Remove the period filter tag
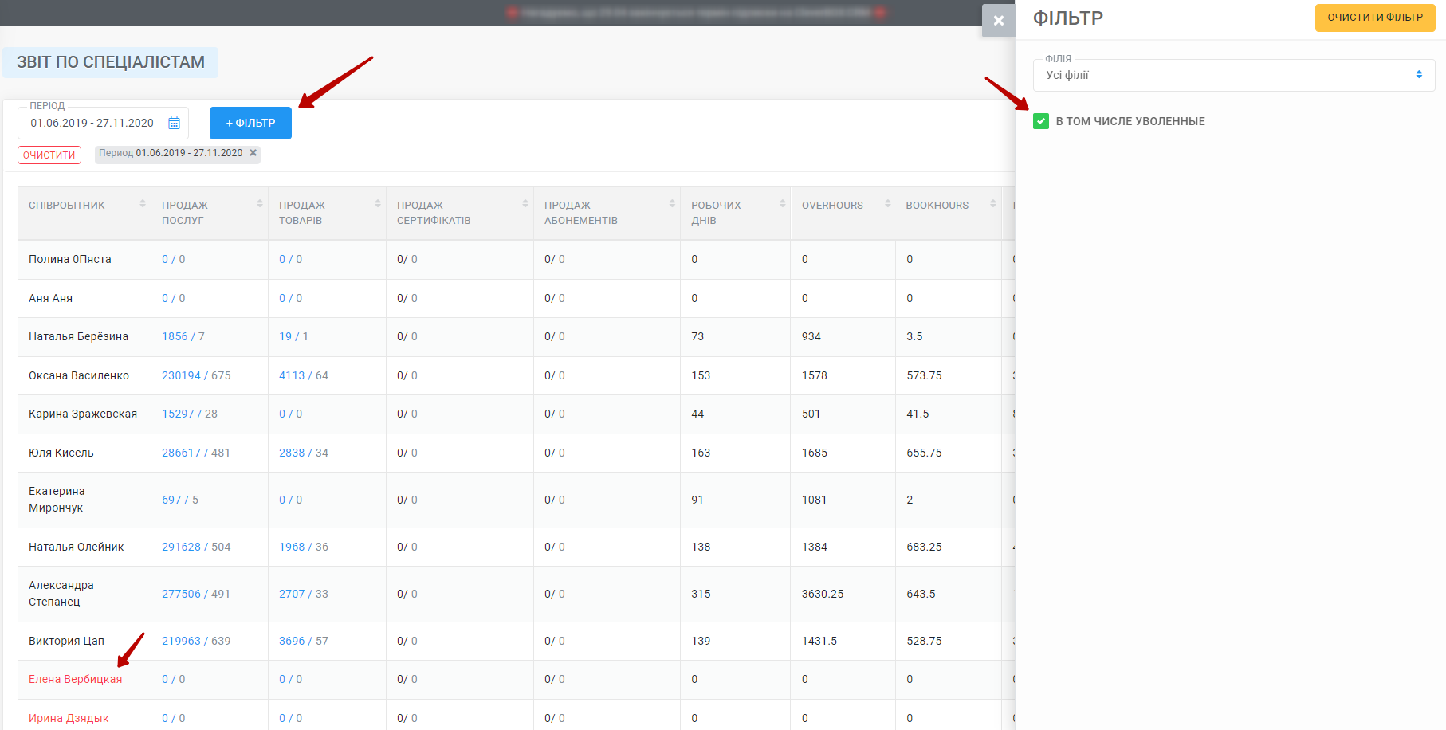The height and width of the screenshot is (730, 1446). pos(253,153)
